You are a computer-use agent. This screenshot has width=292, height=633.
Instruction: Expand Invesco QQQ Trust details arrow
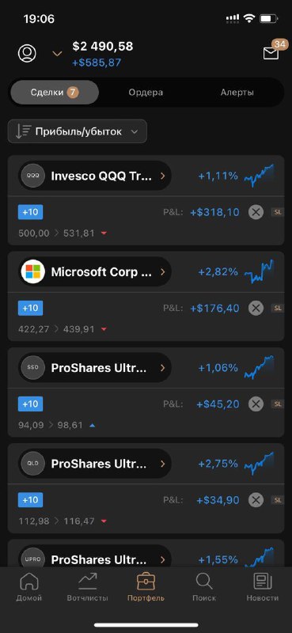(163, 176)
